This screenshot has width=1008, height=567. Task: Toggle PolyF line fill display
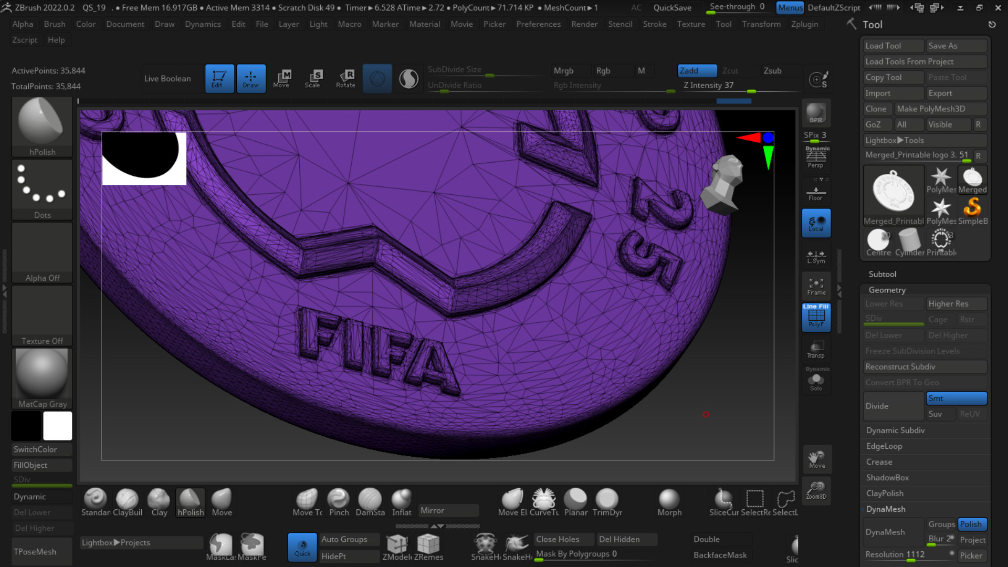click(816, 317)
